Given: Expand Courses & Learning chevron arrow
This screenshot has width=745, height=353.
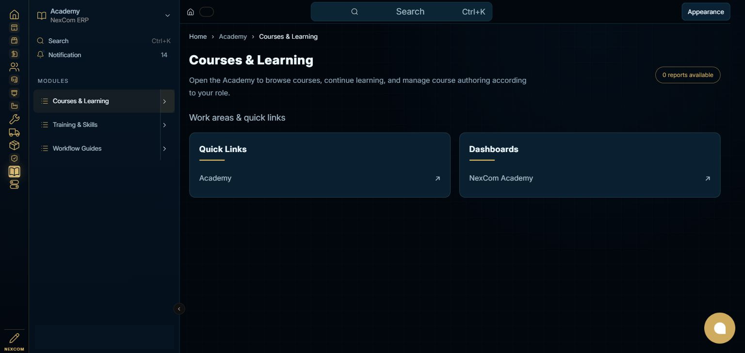Looking at the screenshot, I should click(164, 101).
